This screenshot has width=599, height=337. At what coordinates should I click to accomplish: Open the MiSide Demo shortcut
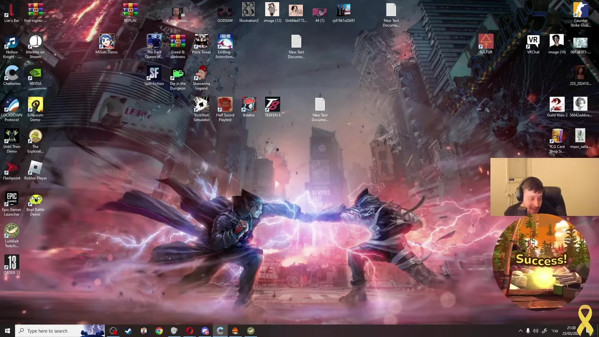[x=107, y=44]
